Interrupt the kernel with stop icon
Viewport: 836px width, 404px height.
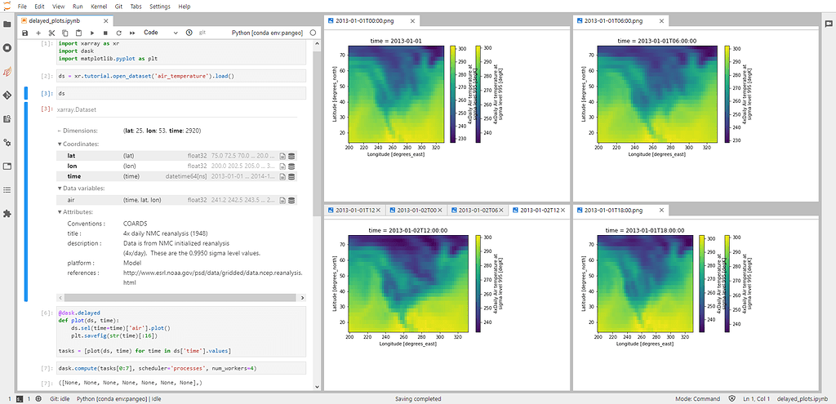tap(105, 33)
